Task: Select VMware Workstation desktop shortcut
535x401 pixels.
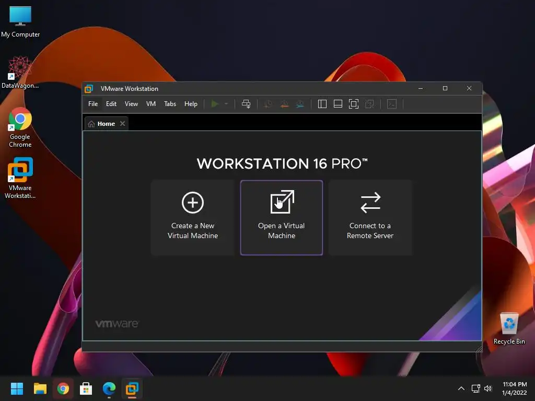Action: [x=20, y=178]
